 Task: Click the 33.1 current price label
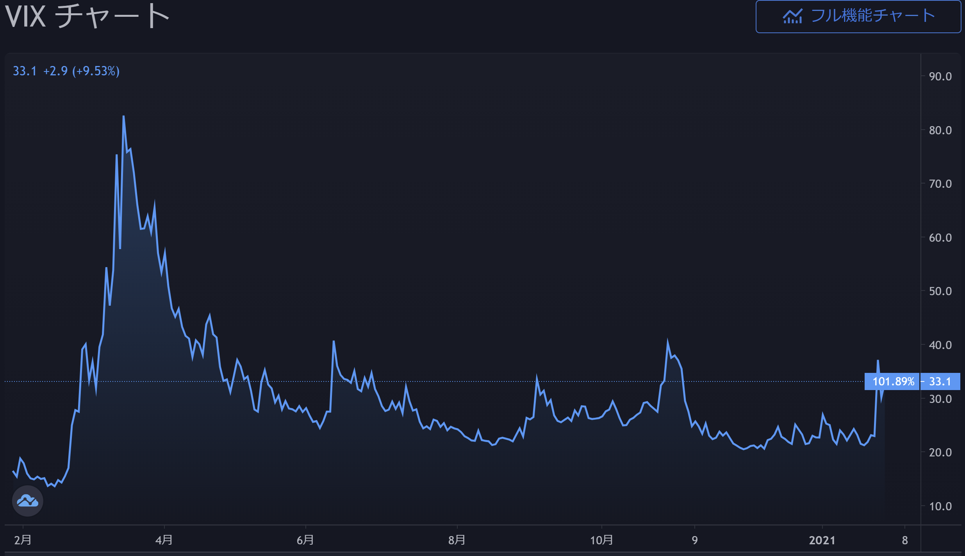coord(940,381)
